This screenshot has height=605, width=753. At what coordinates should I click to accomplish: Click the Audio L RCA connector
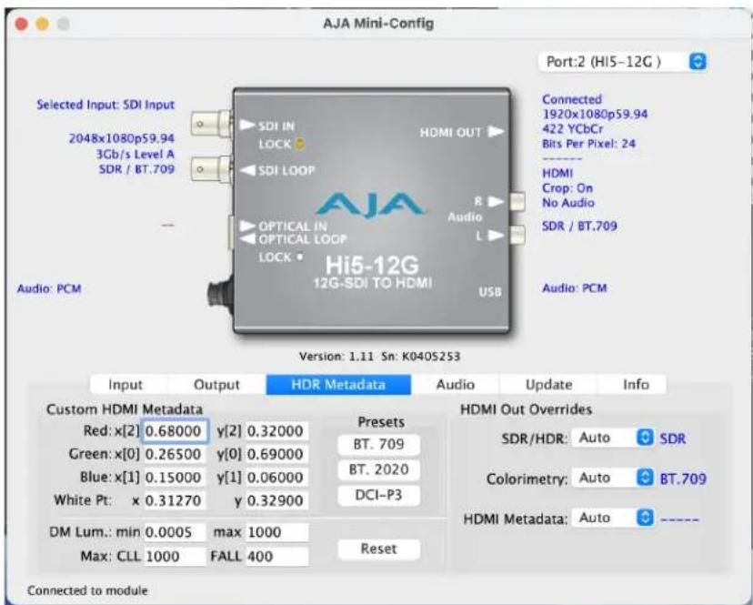coord(517,235)
